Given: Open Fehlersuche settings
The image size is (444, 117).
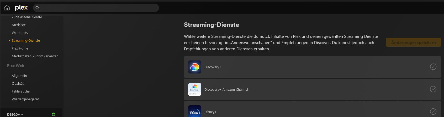Looking at the screenshot, I should tap(21, 91).
